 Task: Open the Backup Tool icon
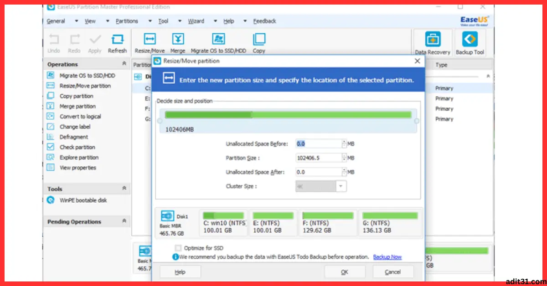[470, 39]
